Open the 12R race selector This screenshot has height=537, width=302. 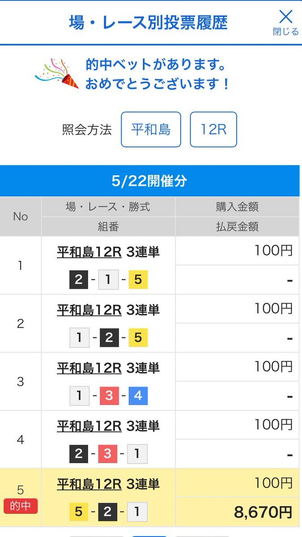pyautogui.click(x=213, y=129)
